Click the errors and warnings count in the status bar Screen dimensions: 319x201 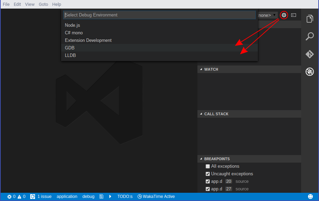click(x=16, y=197)
